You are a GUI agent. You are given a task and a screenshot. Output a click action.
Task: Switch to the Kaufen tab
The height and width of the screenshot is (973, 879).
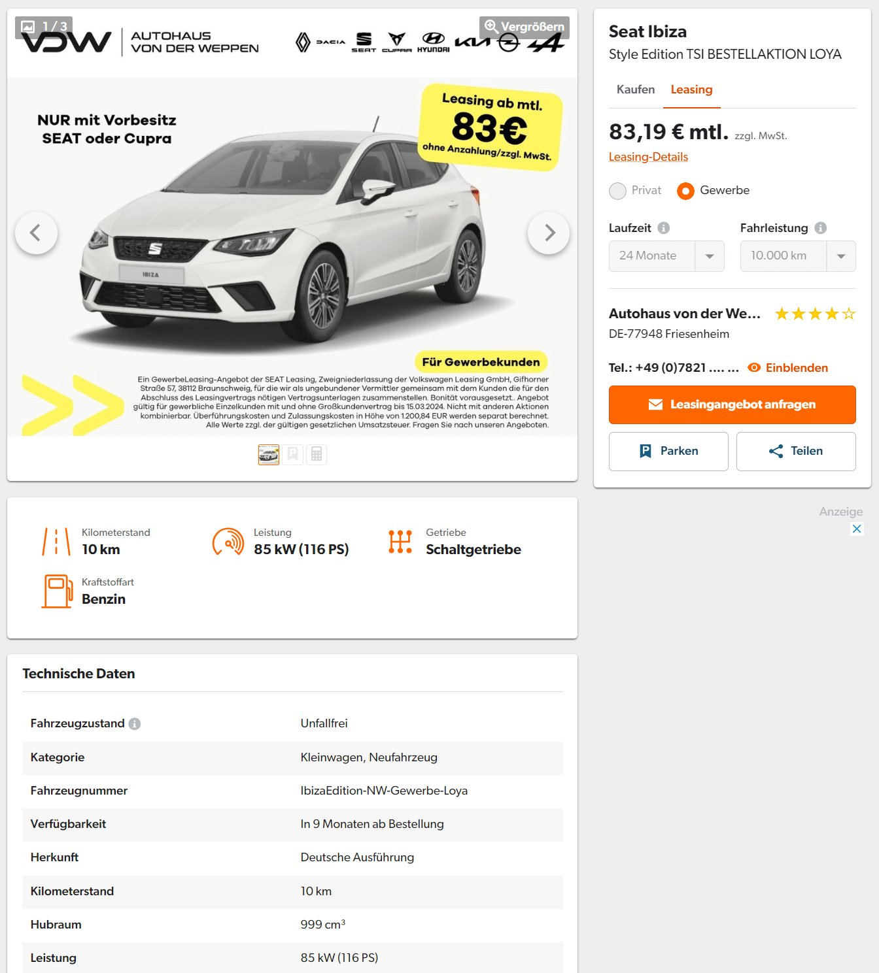tap(636, 90)
